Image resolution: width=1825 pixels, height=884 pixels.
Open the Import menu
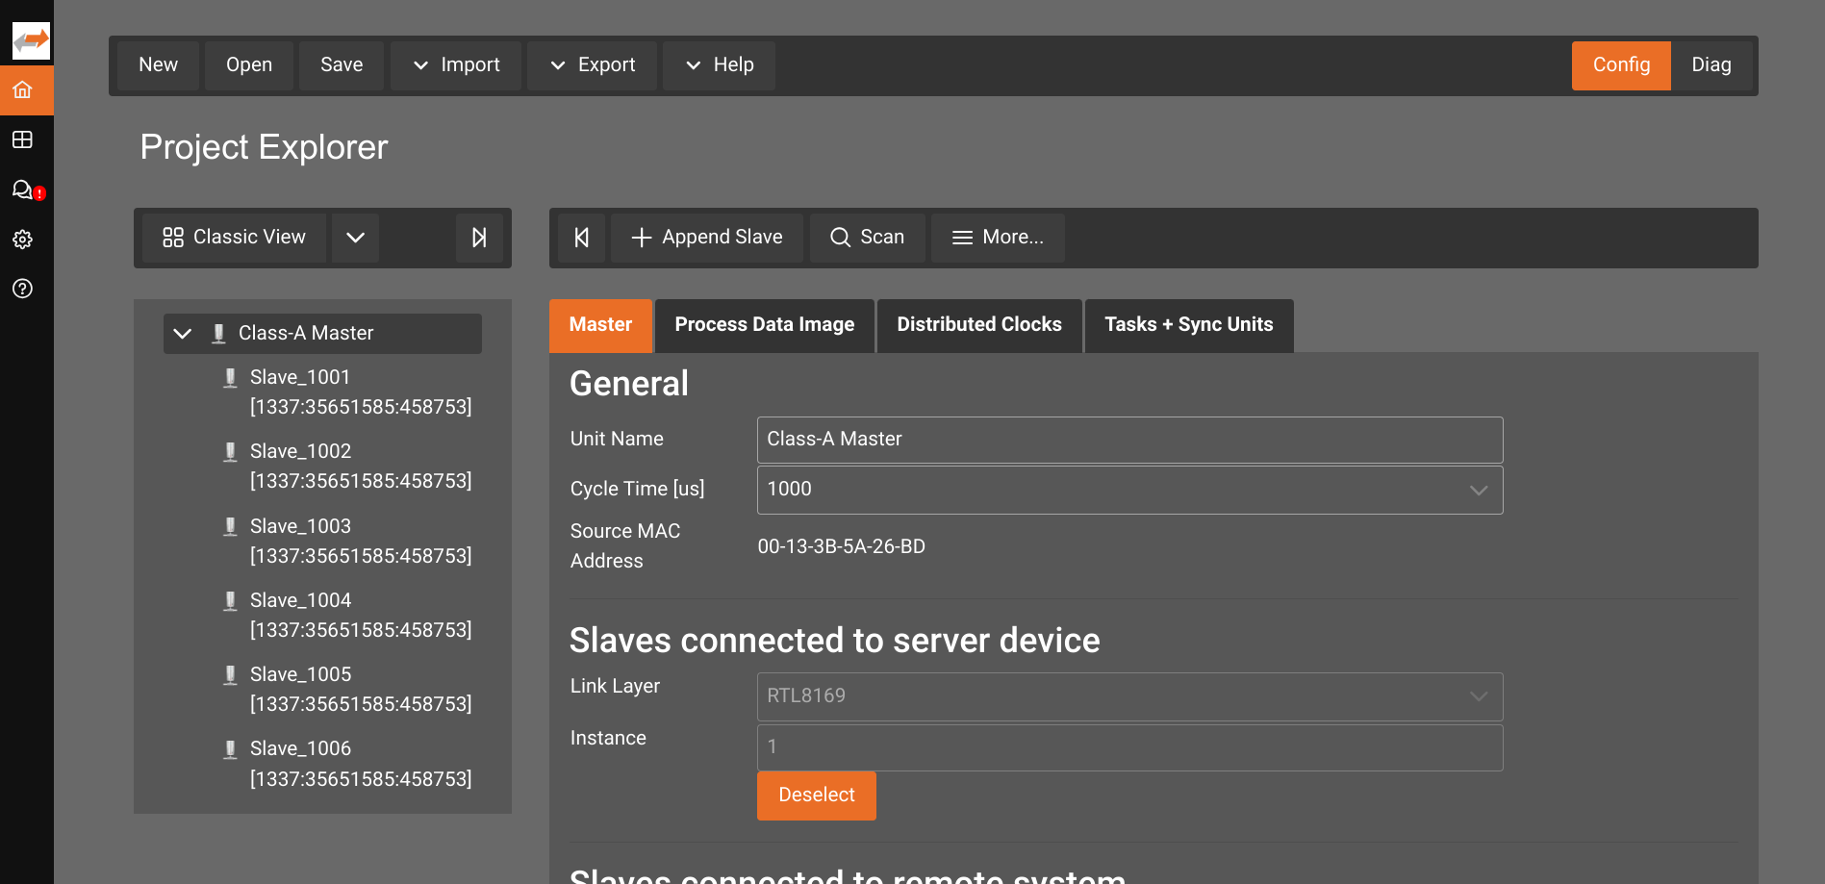456,65
